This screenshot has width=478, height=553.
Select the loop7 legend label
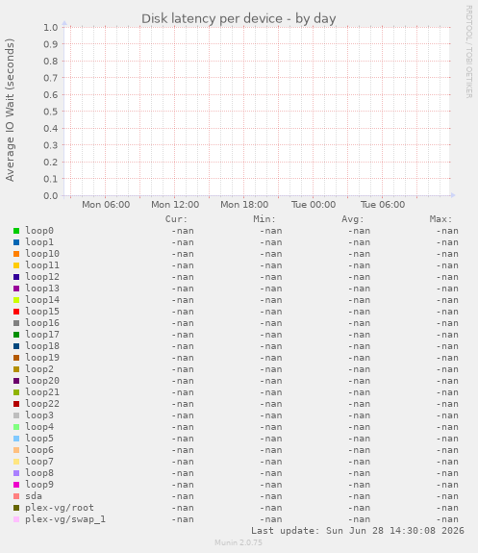point(39,462)
